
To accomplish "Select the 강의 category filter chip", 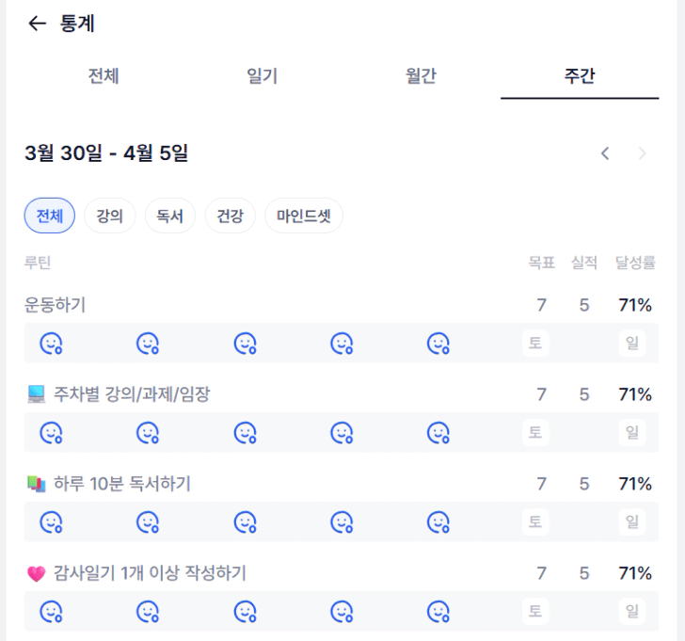I will (110, 216).
